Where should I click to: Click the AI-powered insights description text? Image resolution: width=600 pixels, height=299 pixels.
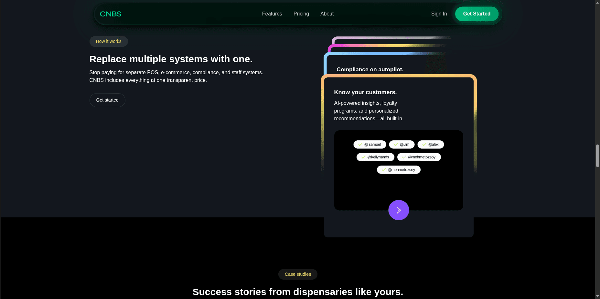click(369, 111)
